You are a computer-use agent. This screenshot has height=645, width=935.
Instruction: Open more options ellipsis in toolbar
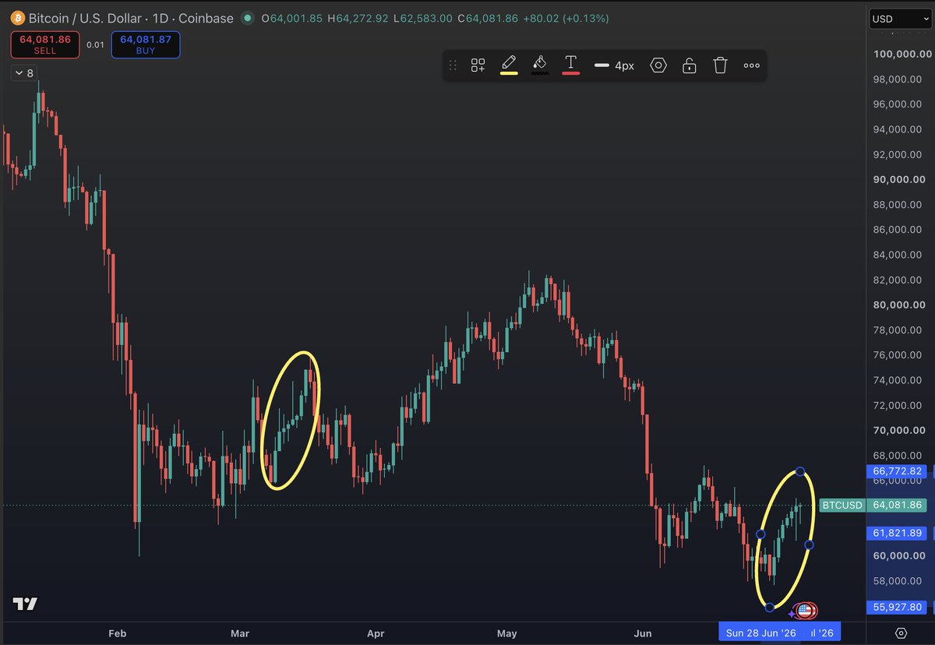751,65
